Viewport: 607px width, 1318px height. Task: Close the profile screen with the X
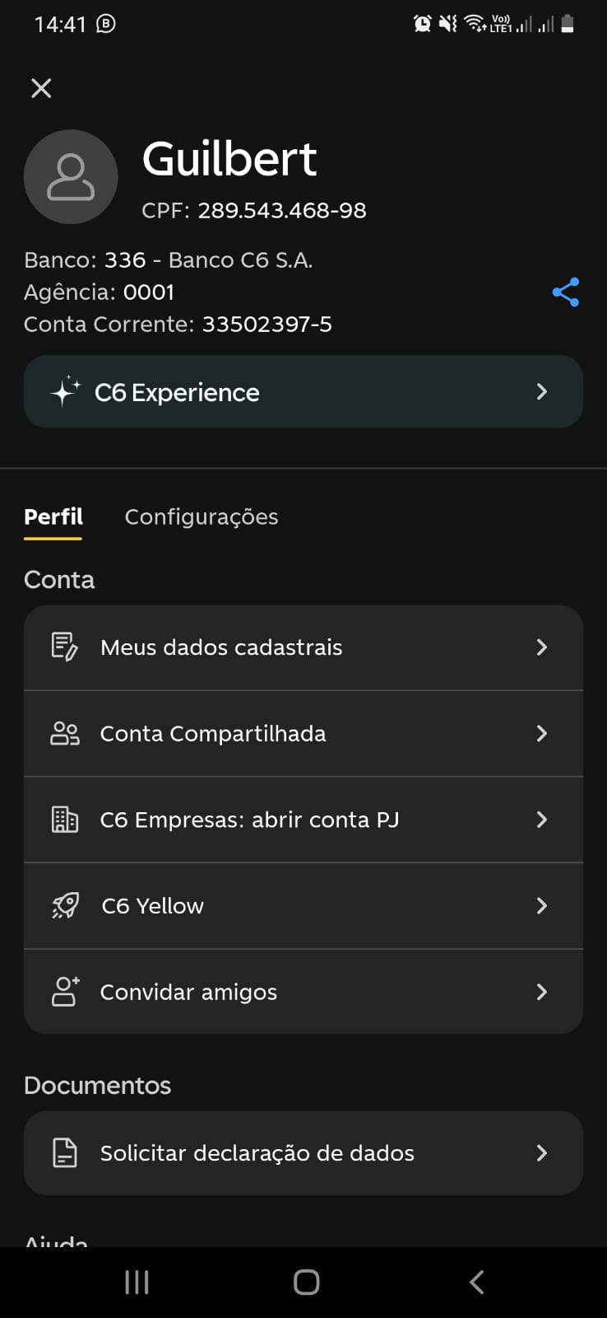pyautogui.click(x=41, y=88)
